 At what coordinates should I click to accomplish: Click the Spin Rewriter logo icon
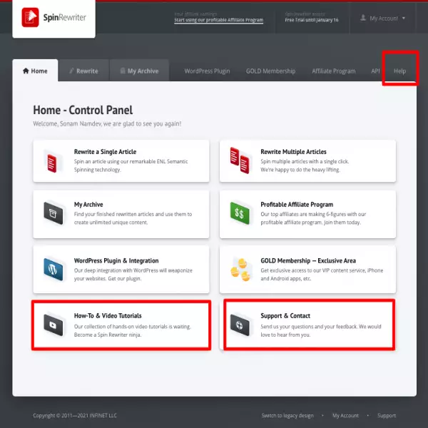click(30, 17)
